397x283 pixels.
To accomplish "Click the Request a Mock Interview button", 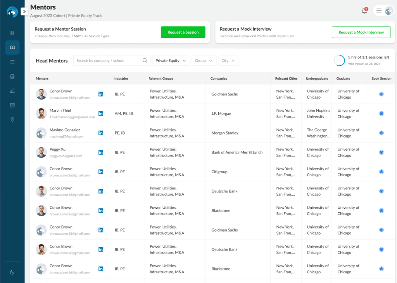I will (361, 32).
